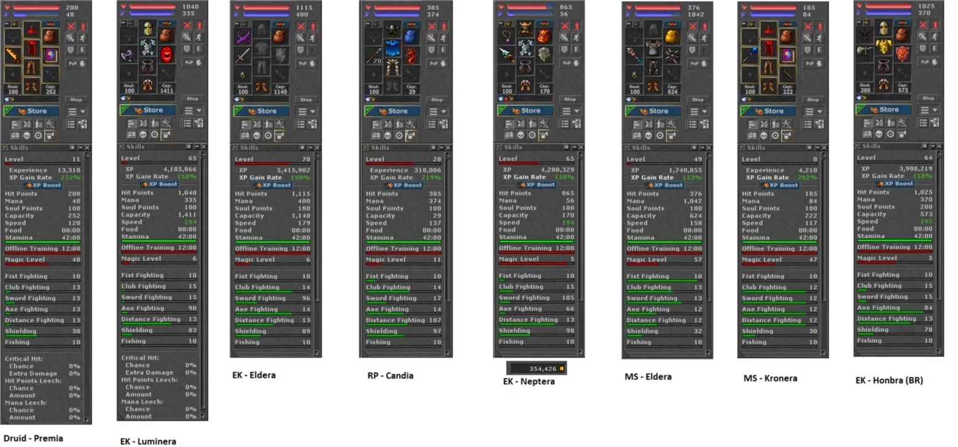Collapse the Skills panel in Druid - Premia
Viewport: 958px width, 447px height.
pyautogui.click(x=80, y=148)
